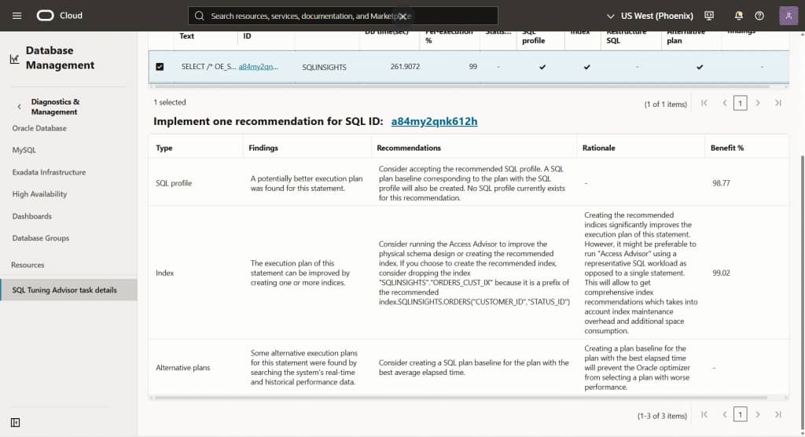This screenshot has width=805, height=437.
Task: Open the a84my2qn... SQL ID link in row
Action: (259, 67)
